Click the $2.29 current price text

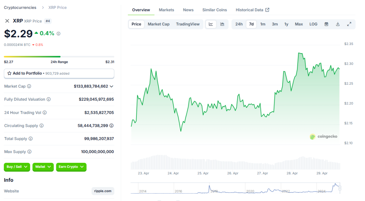tap(19, 34)
